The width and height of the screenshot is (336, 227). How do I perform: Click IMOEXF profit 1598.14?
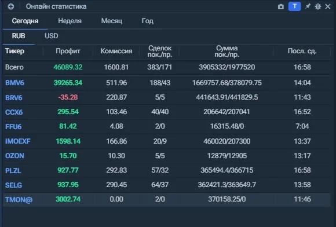tap(68, 141)
